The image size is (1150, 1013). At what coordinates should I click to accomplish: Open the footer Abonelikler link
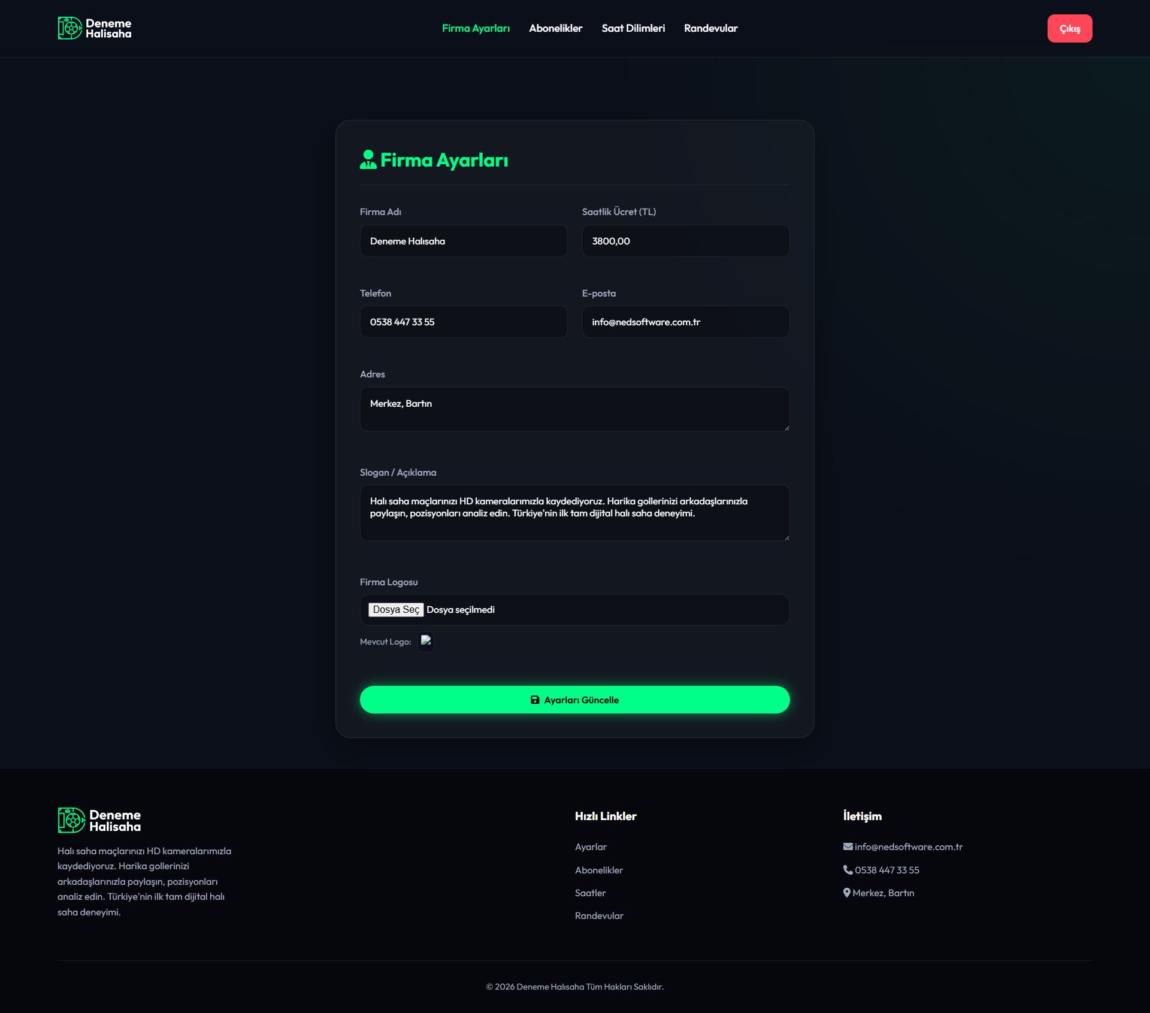tap(599, 870)
